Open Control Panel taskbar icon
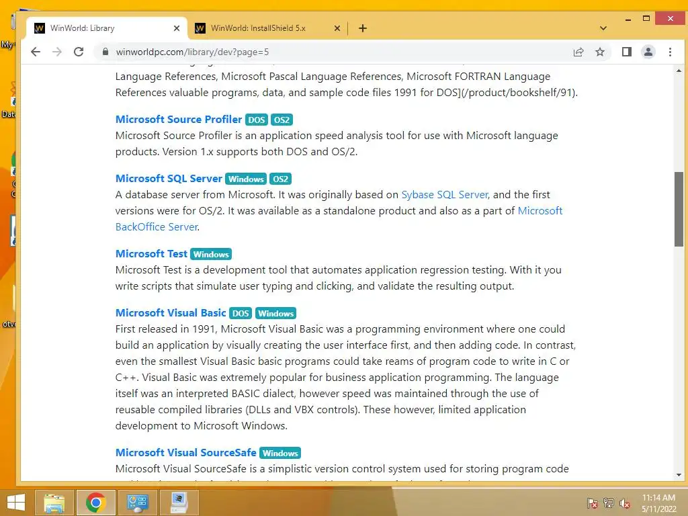Screen dimensions: 688x516 [137, 503]
